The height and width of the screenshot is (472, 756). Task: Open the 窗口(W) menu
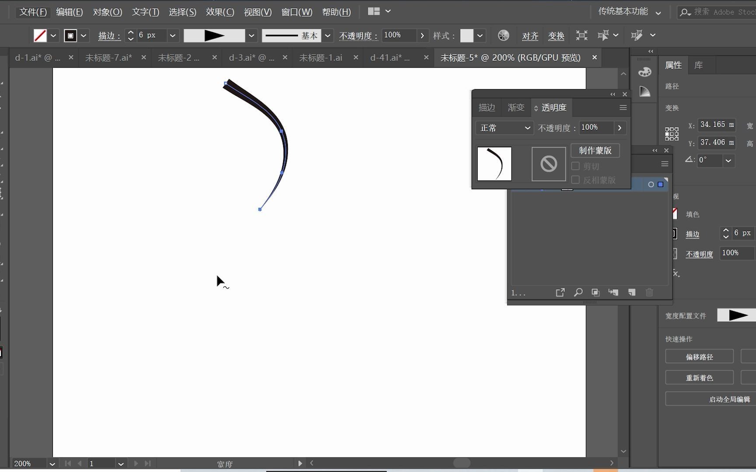point(297,12)
